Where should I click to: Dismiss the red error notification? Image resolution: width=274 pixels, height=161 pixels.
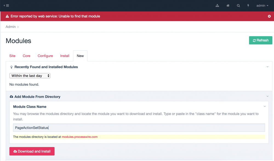tap(269, 16)
